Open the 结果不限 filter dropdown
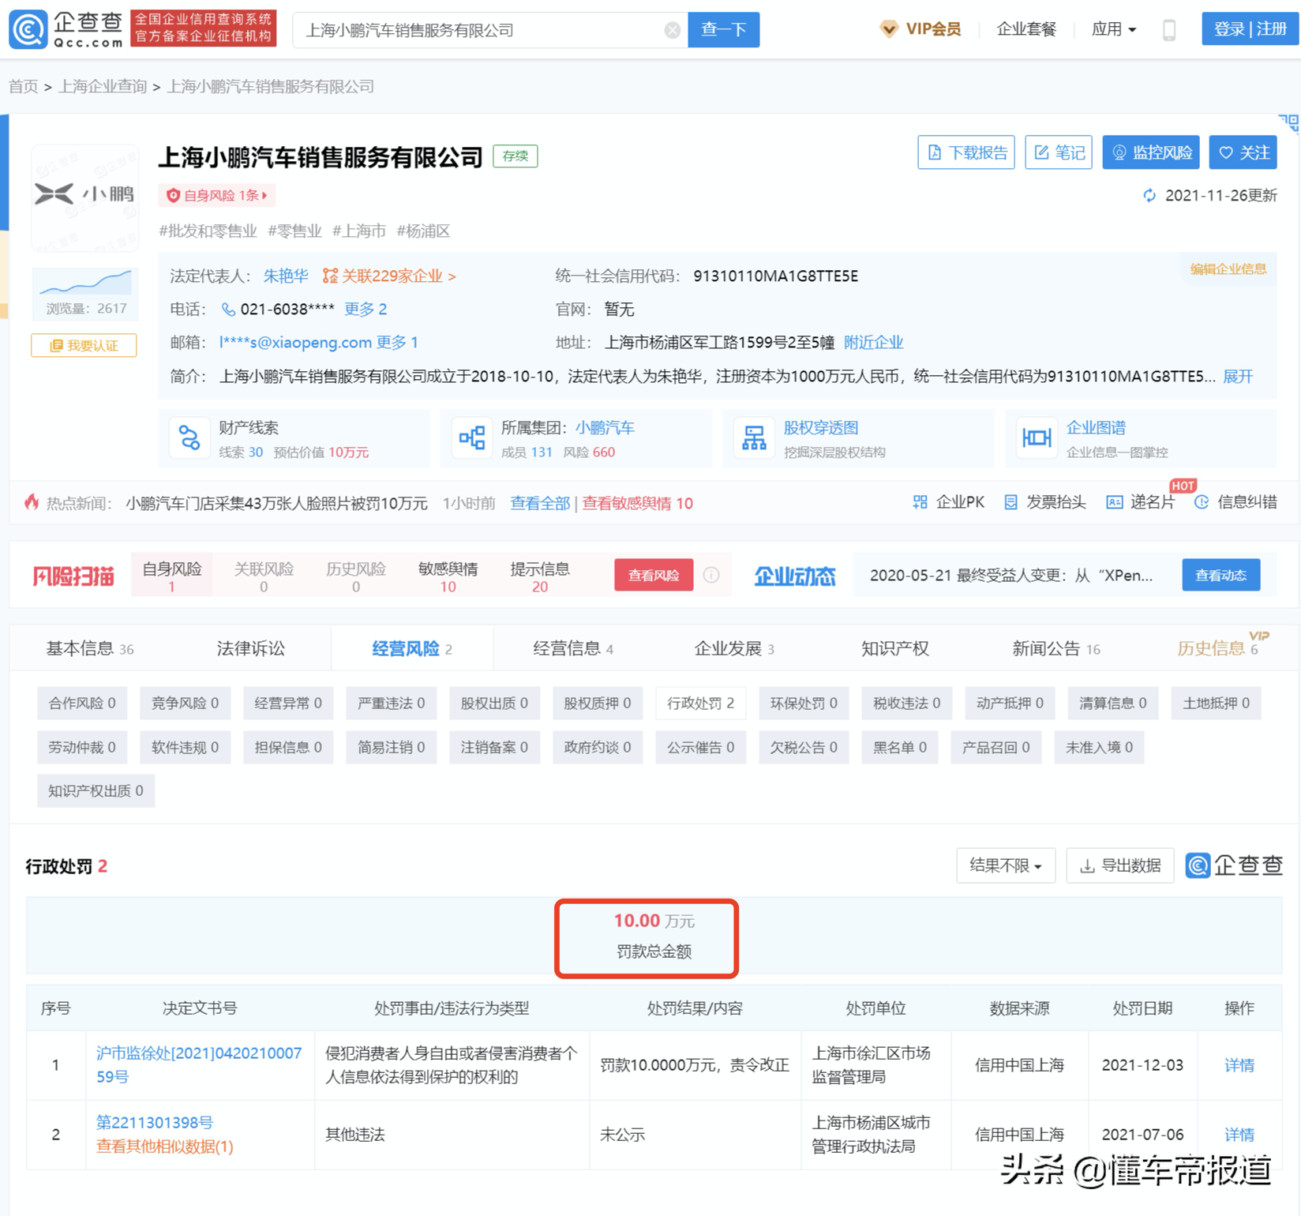 (x=1005, y=865)
